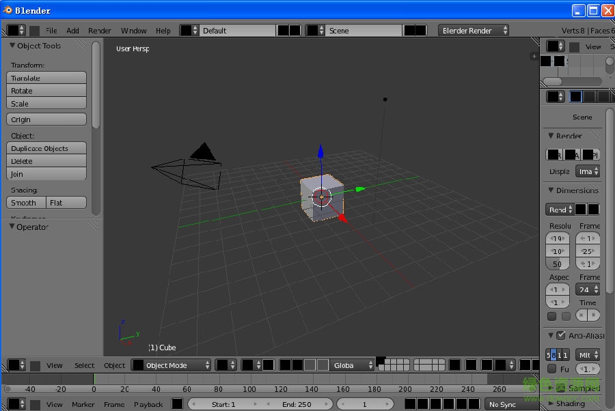Select the editor type icon in the 3D view header

[15, 365]
